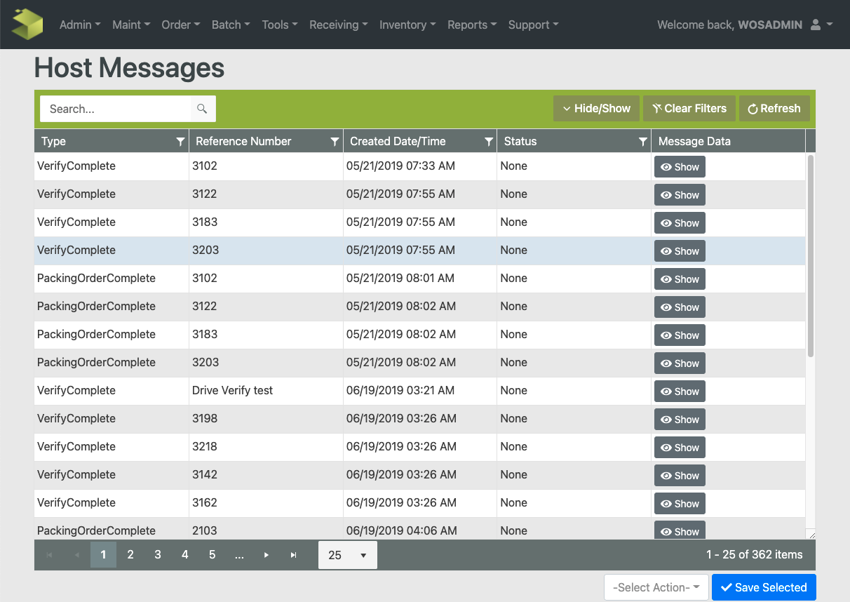Expand the page size 25 dropdown
The width and height of the screenshot is (850, 602).
click(x=348, y=555)
